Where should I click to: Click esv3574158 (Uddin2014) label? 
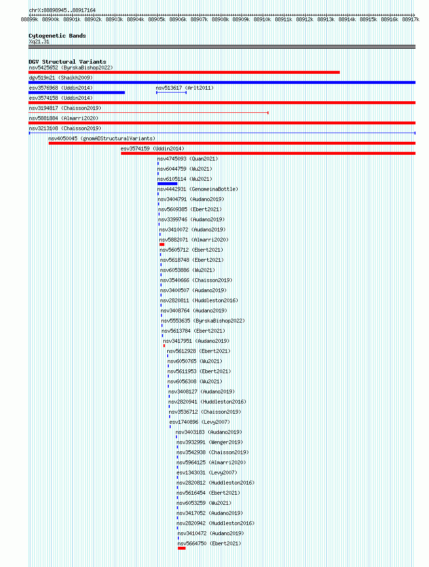pyautogui.click(x=61, y=98)
